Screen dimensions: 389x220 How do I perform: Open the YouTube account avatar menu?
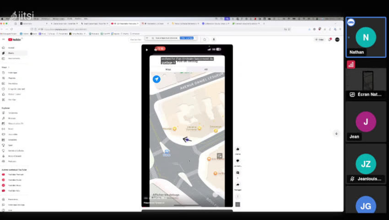(337, 39)
